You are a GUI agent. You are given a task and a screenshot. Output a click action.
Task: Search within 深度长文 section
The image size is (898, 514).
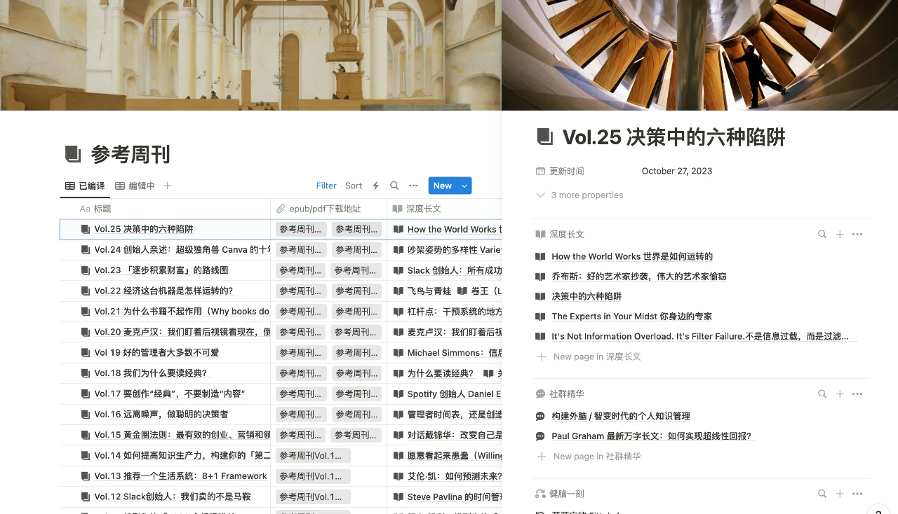[822, 235]
